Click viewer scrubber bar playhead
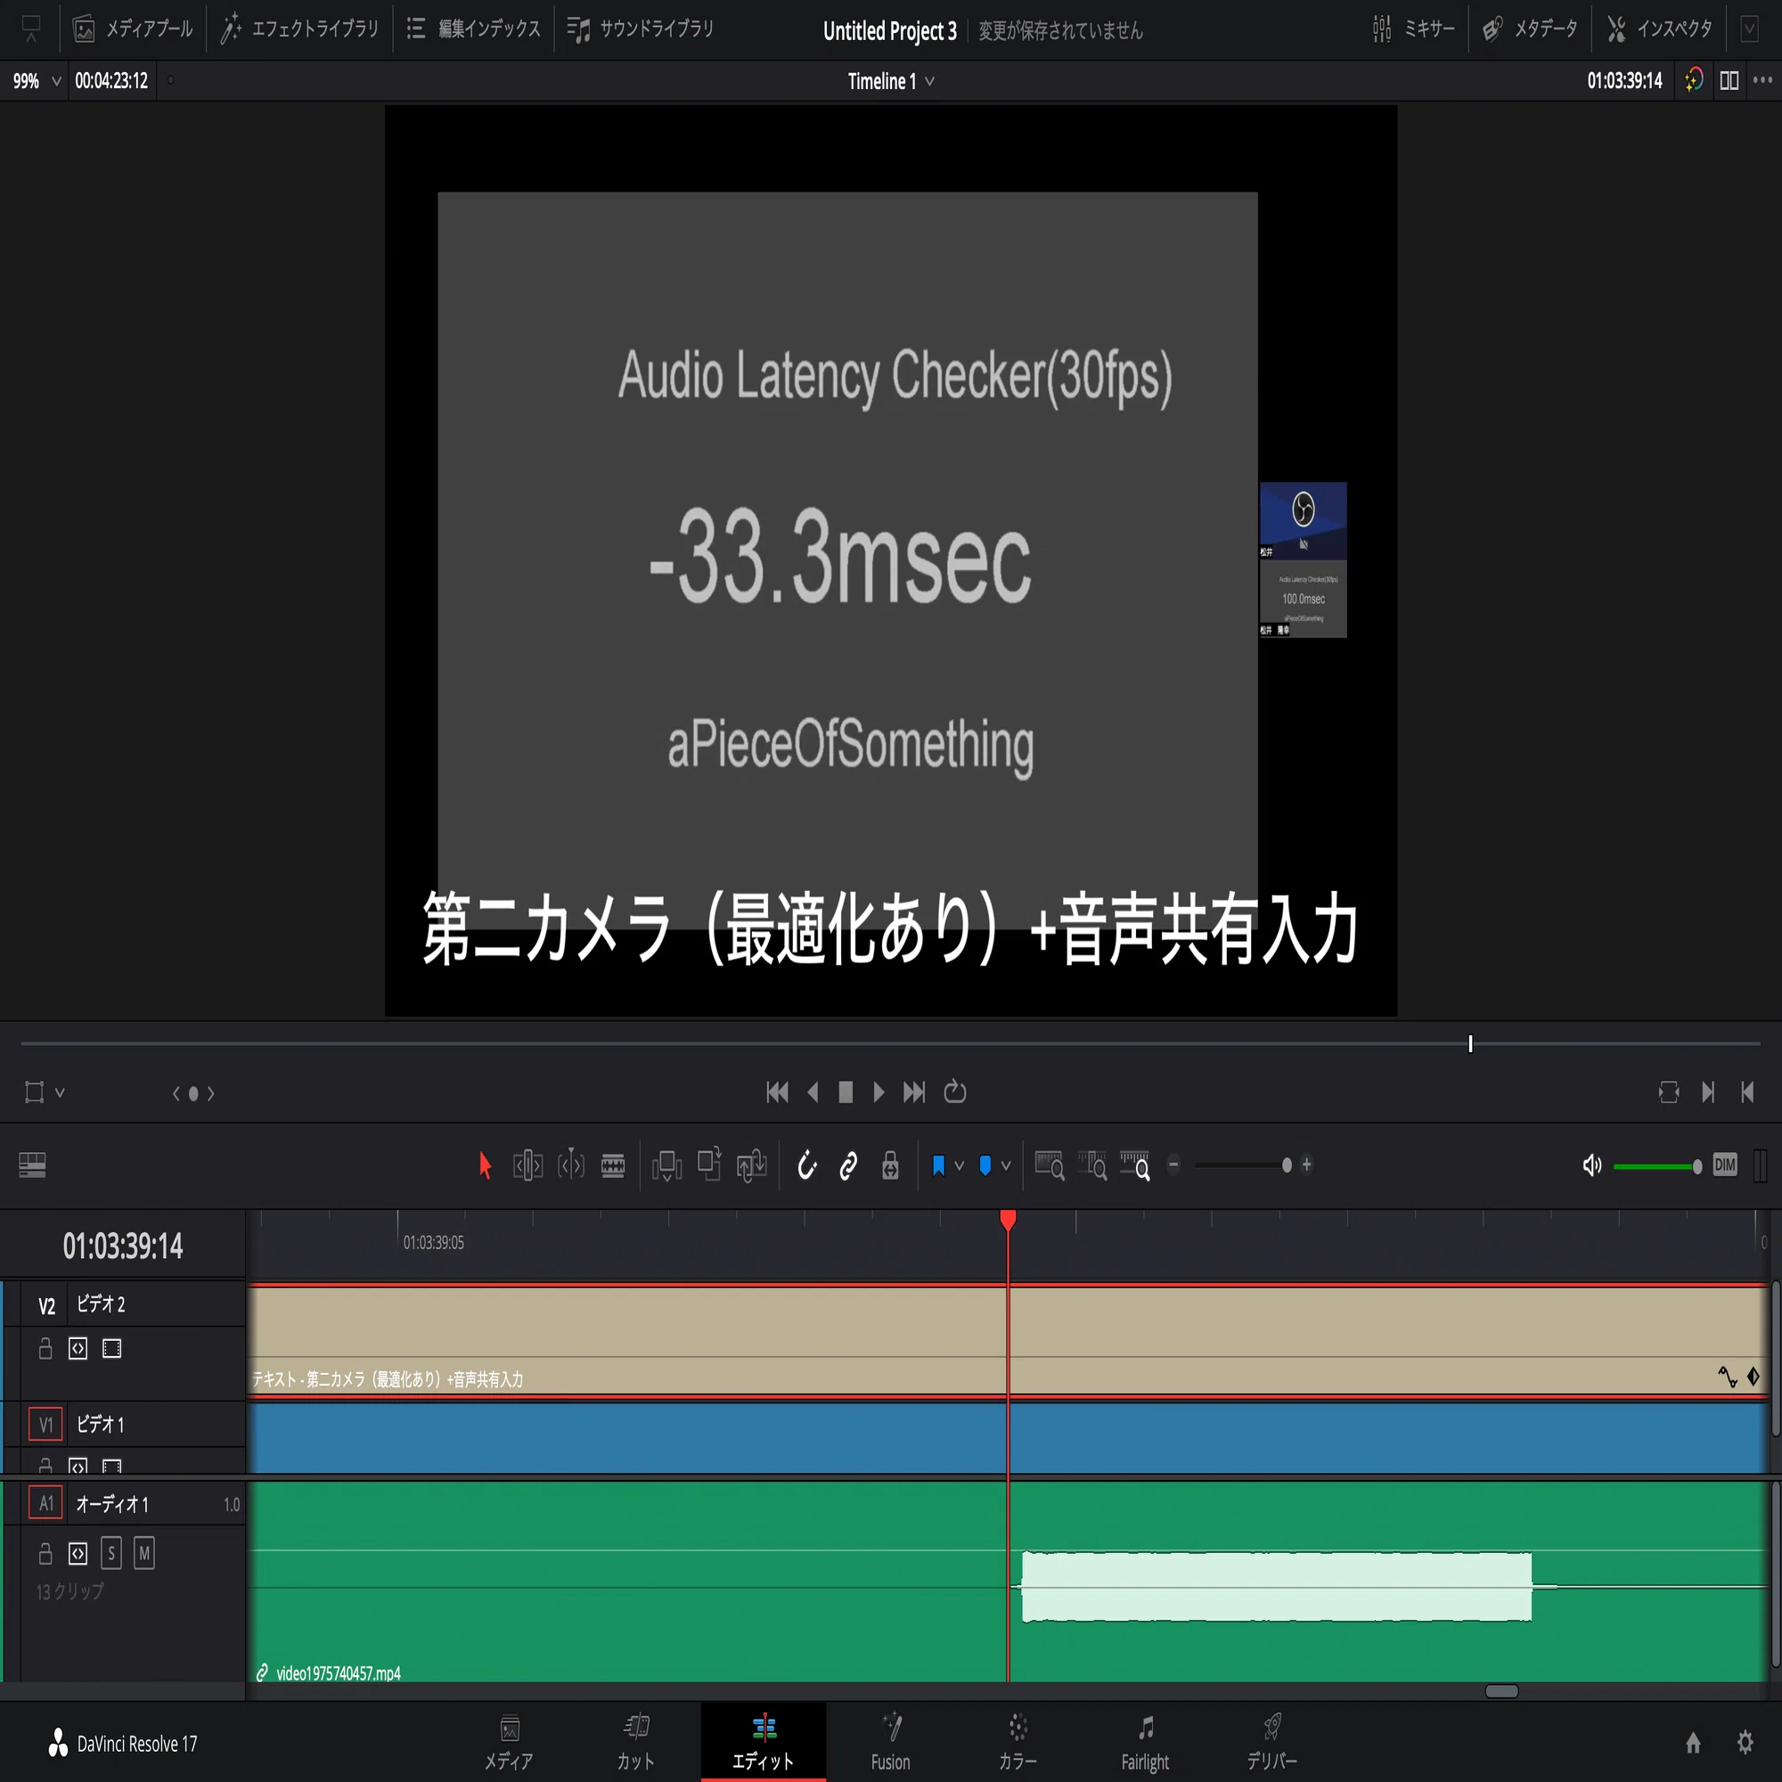The height and width of the screenshot is (1782, 1782). click(x=1470, y=1044)
